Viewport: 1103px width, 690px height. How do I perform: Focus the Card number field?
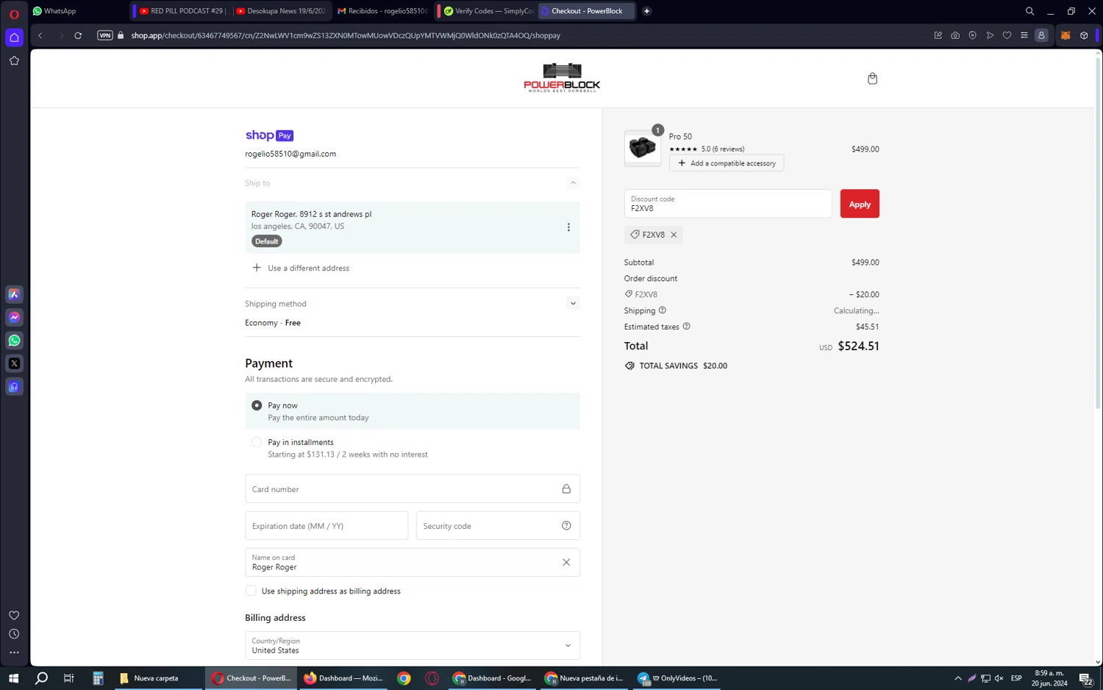coord(413,489)
